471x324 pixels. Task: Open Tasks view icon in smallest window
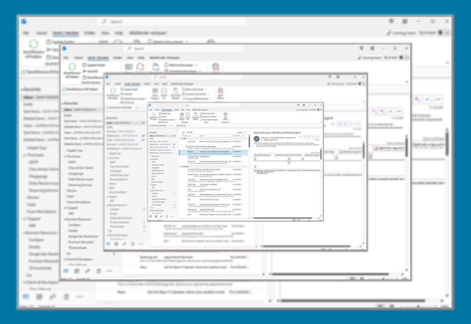point(167,216)
